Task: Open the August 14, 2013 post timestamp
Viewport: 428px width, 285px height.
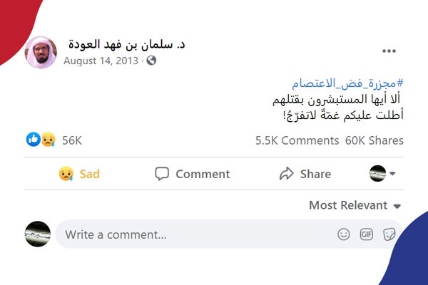Action: [101, 61]
